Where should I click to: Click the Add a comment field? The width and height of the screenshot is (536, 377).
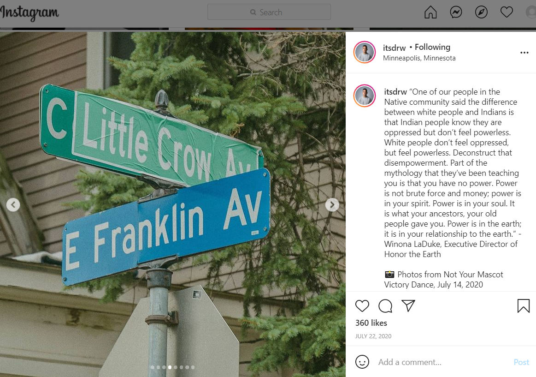point(443,362)
